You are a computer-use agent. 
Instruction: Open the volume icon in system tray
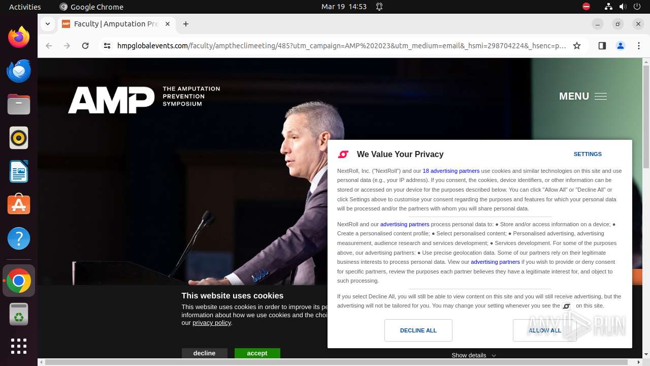pyautogui.click(x=623, y=7)
